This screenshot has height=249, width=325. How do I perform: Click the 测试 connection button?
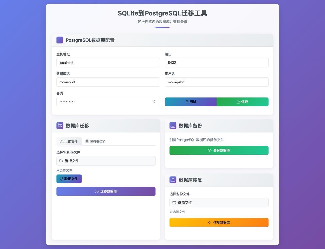pos(191,102)
